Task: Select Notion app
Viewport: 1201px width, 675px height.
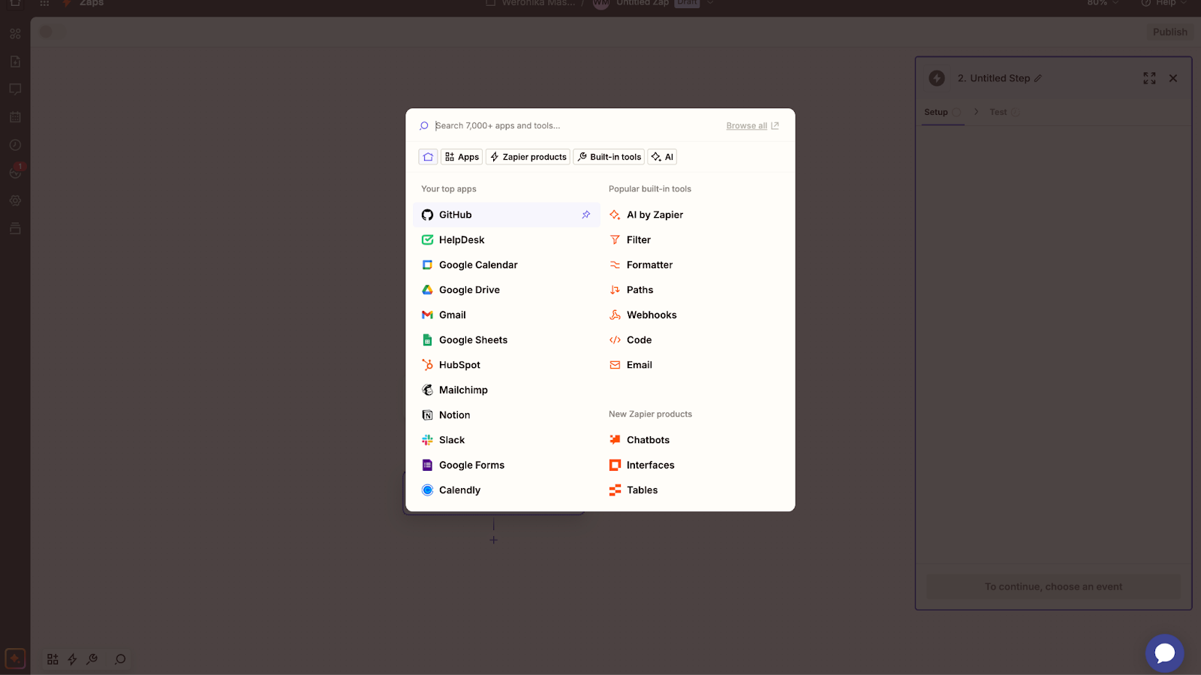Action: coord(506,415)
